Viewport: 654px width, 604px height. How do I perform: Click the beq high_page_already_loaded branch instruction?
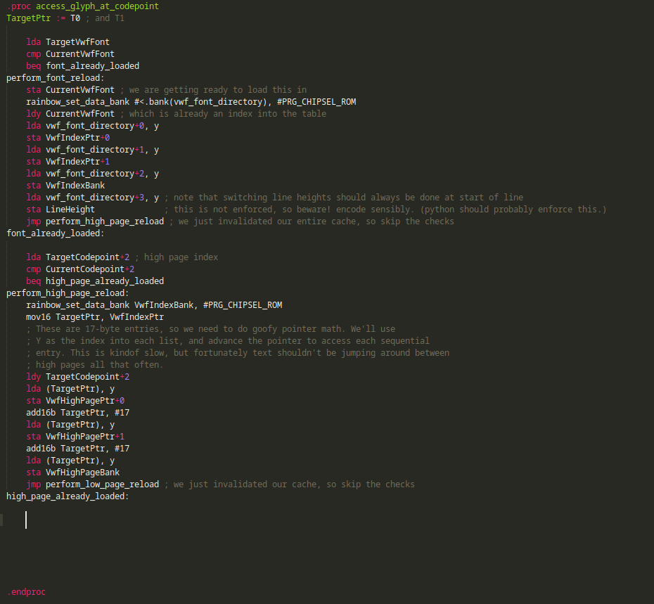click(95, 281)
